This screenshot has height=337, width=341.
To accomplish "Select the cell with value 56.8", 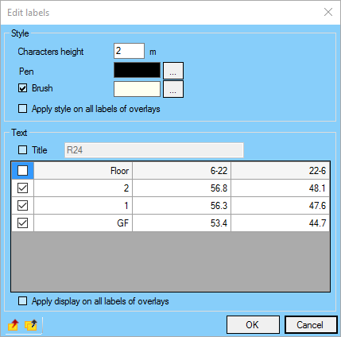I will 181,188.
